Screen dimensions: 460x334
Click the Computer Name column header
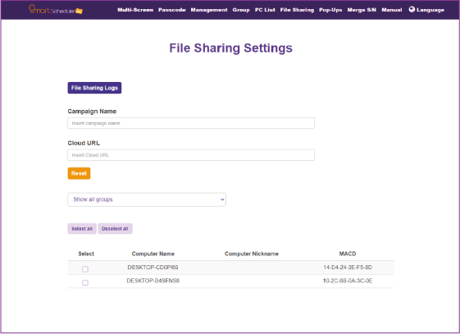click(153, 254)
